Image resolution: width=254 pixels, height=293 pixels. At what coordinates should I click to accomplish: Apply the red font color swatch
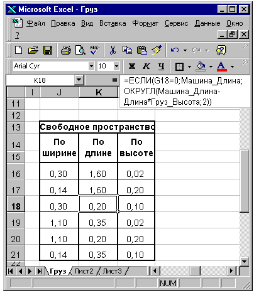point(222,67)
